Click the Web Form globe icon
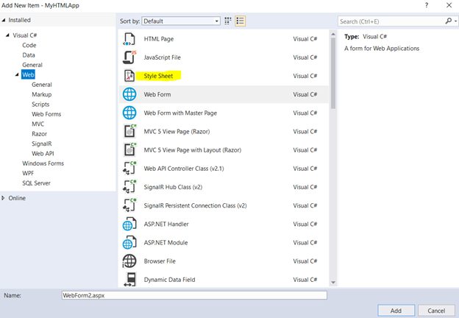Viewport: 459px width, 318px height. [x=129, y=94]
